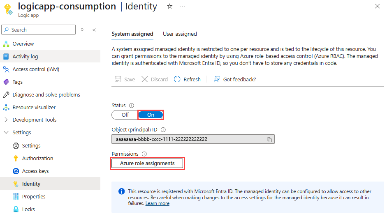Viewport: 387px width, 214px height.
Task: Favorite this resource with the star icon
Action: (169, 7)
